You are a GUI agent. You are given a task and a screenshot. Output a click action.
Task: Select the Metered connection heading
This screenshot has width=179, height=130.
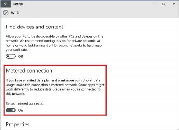[x=29, y=71]
